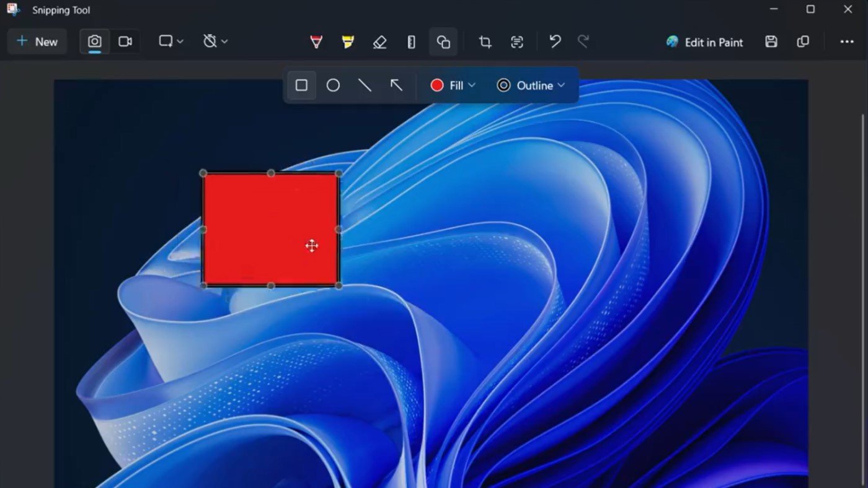The height and width of the screenshot is (488, 868).
Task: Copy the snip to clipboard
Action: (803, 41)
